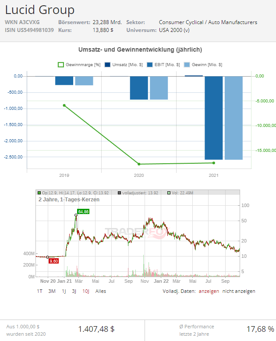Toggle the Umsatz [Mio. $] legend swatch
The width and height of the screenshot is (276, 341).
point(107,65)
